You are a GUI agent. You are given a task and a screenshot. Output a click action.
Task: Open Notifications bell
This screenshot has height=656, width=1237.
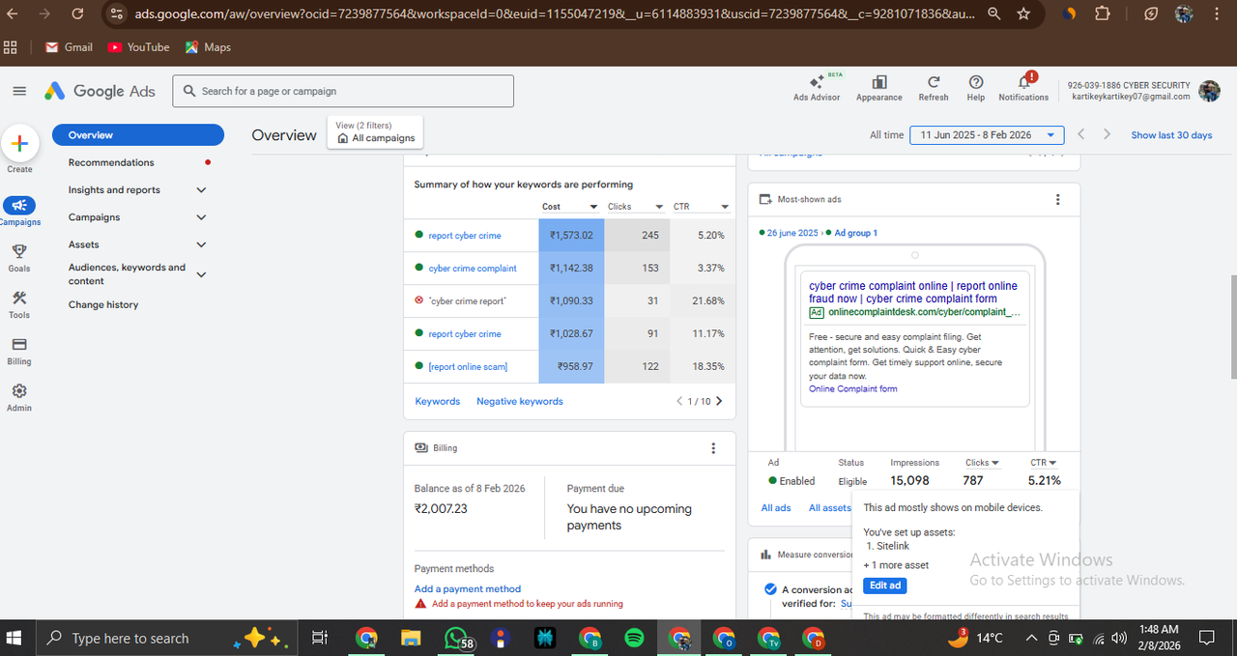pyautogui.click(x=1024, y=83)
